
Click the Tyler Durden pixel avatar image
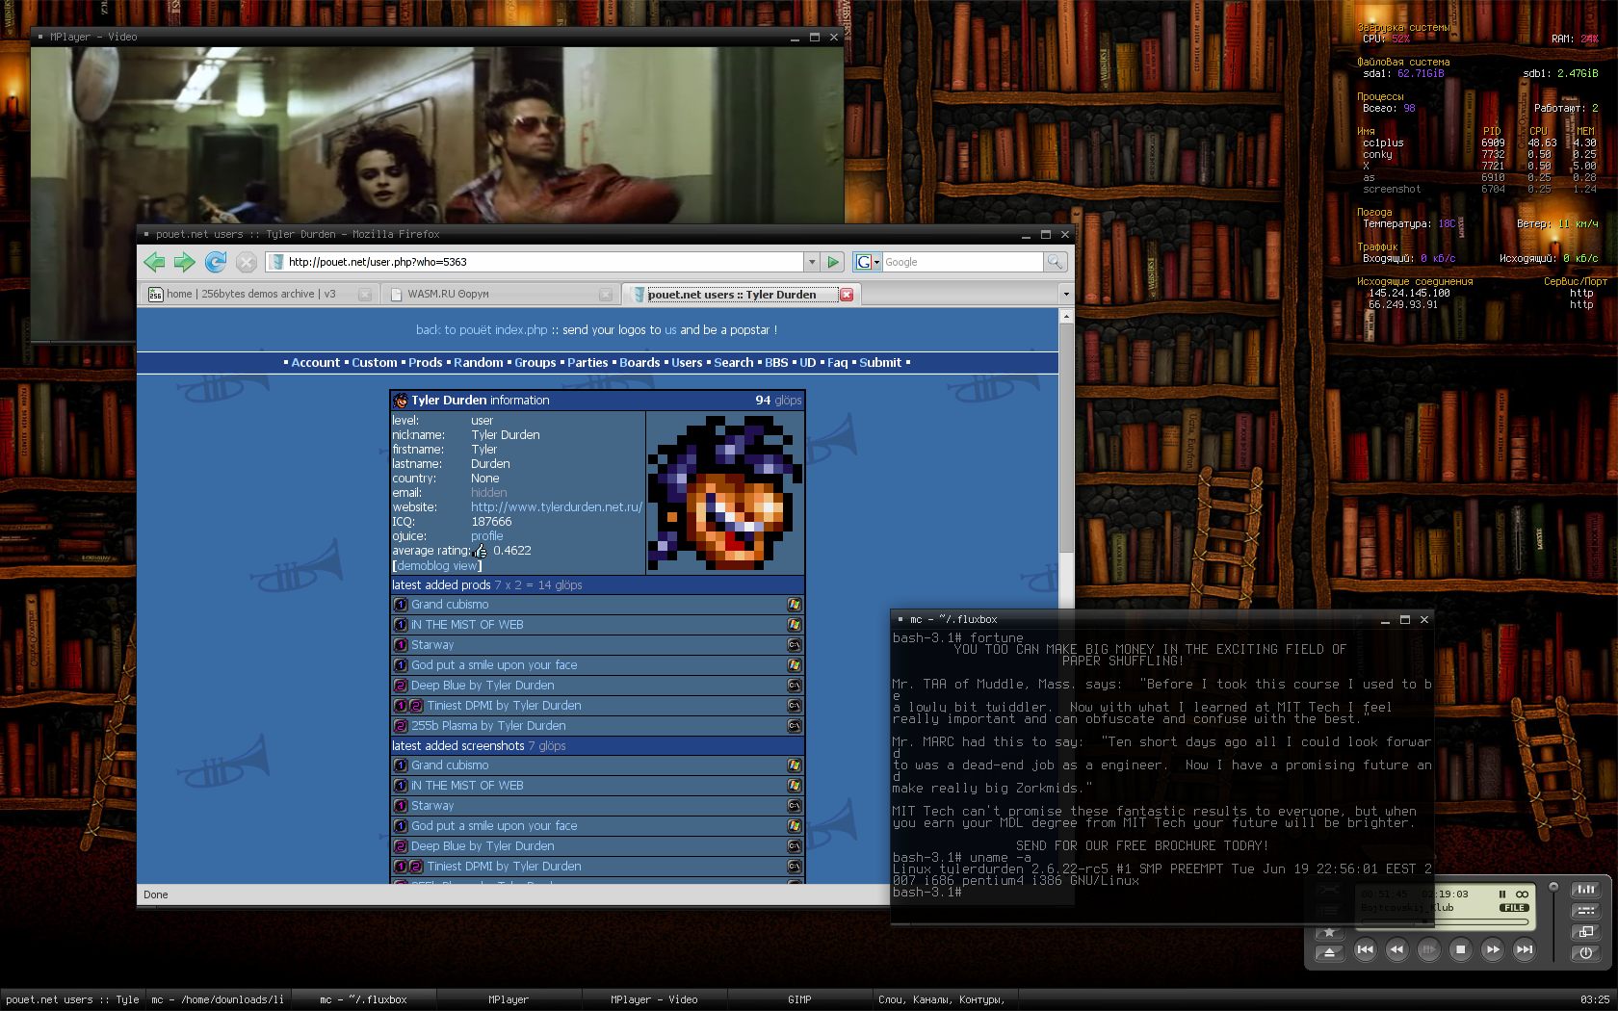pos(725,493)
